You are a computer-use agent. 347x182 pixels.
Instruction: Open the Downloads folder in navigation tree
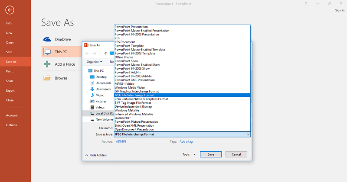[103, 89]
